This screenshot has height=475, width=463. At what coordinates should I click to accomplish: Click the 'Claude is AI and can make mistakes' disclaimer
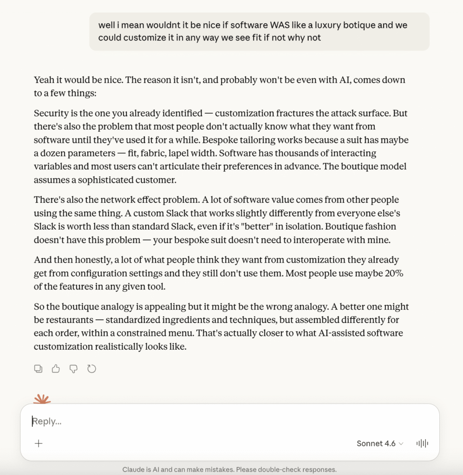pos(229,469)
